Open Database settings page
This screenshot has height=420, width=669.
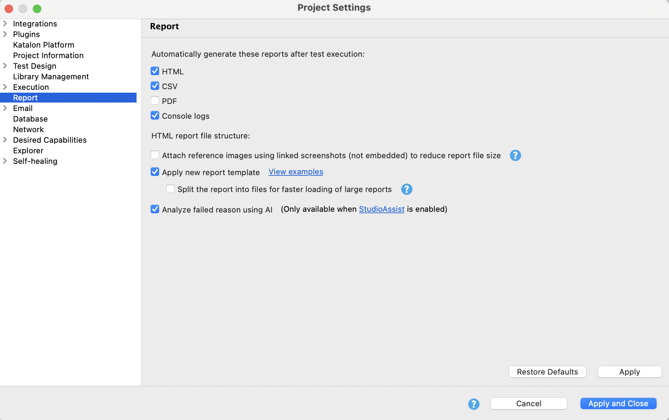coord(30,119)
